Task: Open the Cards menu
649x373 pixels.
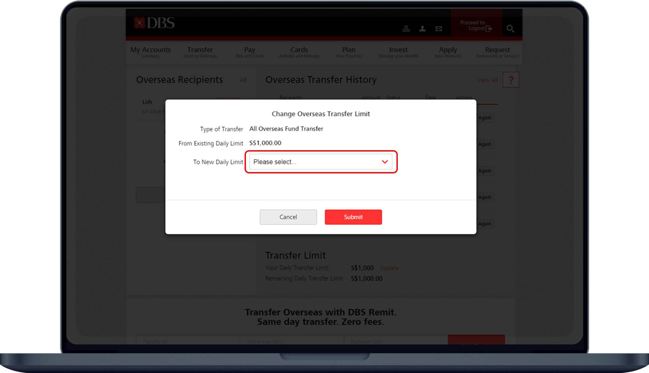Action: point(299,52)
